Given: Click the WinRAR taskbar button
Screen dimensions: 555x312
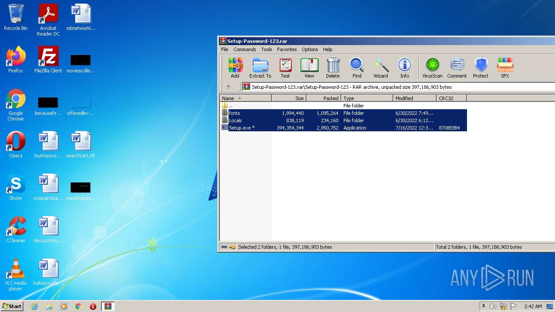Looking at the screenshot, I should [108, 306].
